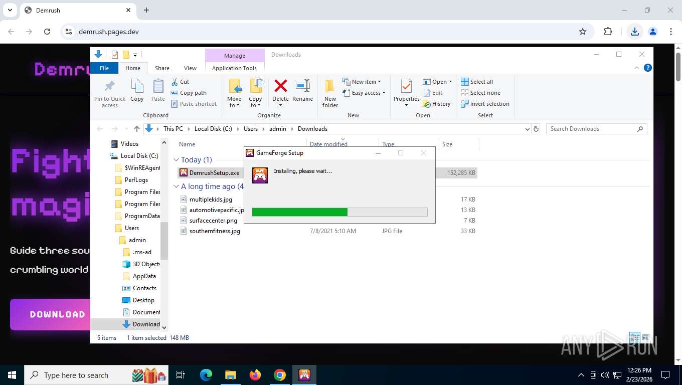
Task: Open file Properties from the ribbon
Action: (406, 93)
